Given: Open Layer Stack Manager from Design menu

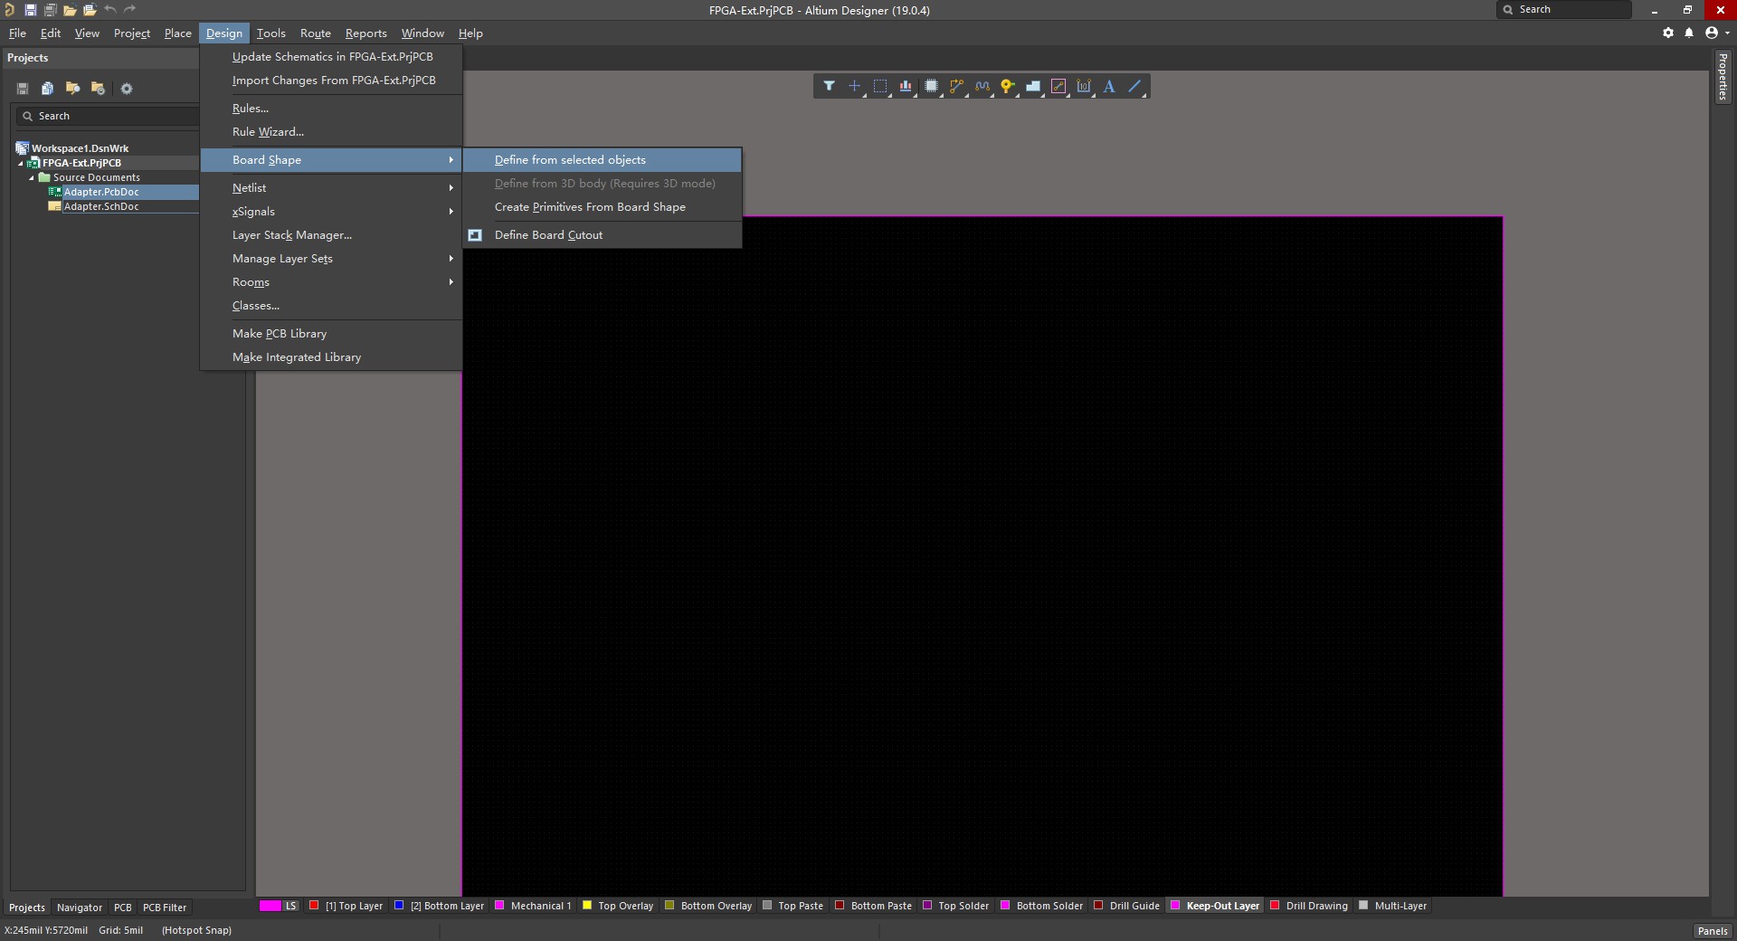Looking at the screenshot, I should click(331, 234).
